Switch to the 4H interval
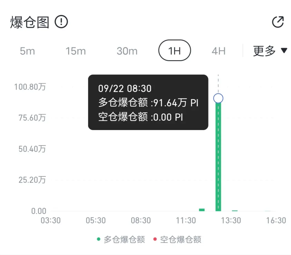 219,51
